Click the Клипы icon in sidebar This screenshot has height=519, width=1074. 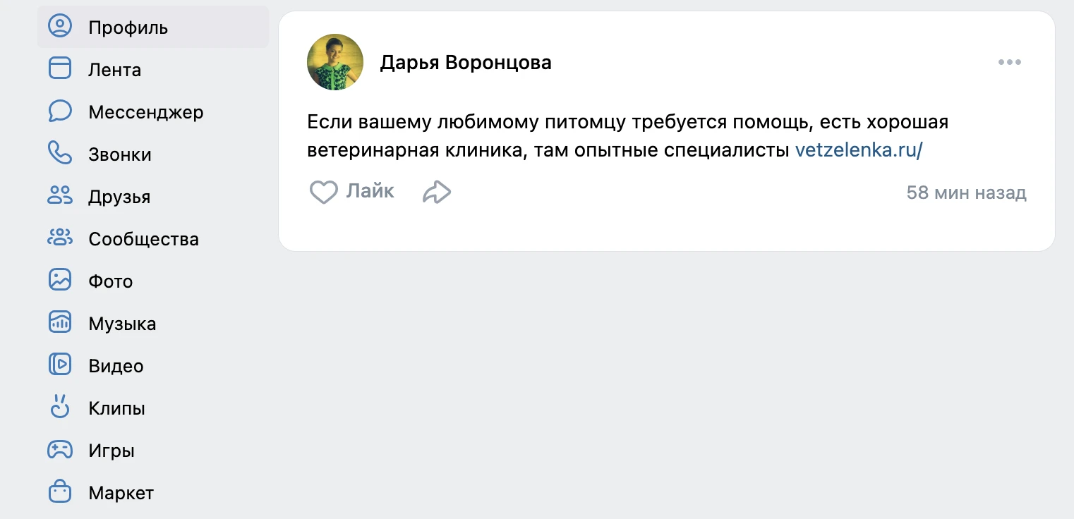tap(60, 407)
